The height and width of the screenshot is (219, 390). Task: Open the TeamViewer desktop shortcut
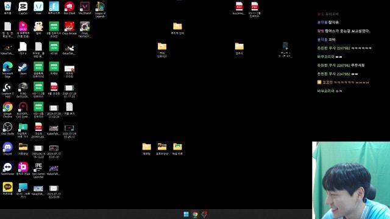pos(8,169)
